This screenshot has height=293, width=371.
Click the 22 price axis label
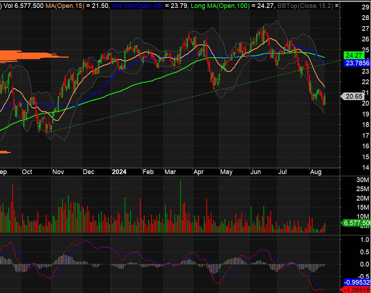click(365, 82)
